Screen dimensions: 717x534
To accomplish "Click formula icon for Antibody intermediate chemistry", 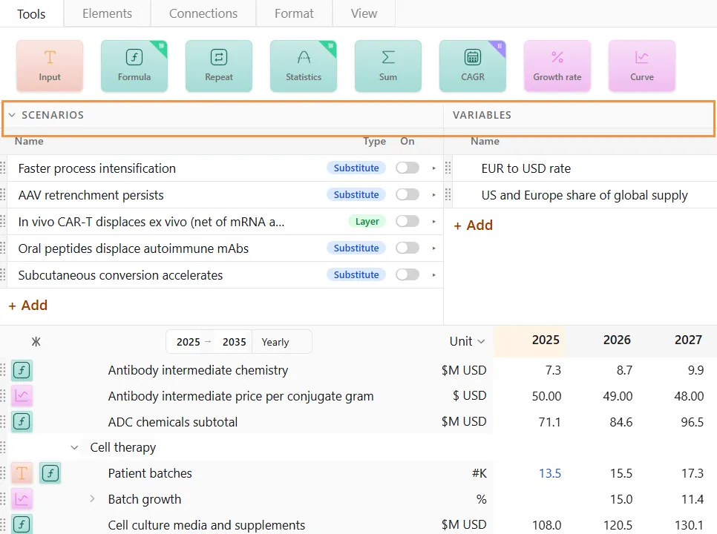I will coord(22,370).
